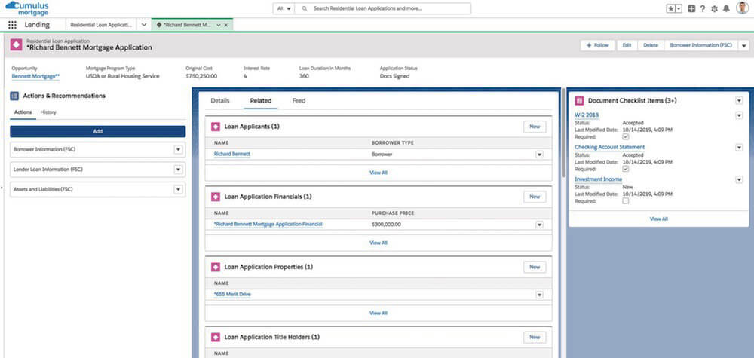This screenshot has width=754, height=358.
Task: Check Required box for Investment Income
Action: pyautogui.click(x=625, y=201)
